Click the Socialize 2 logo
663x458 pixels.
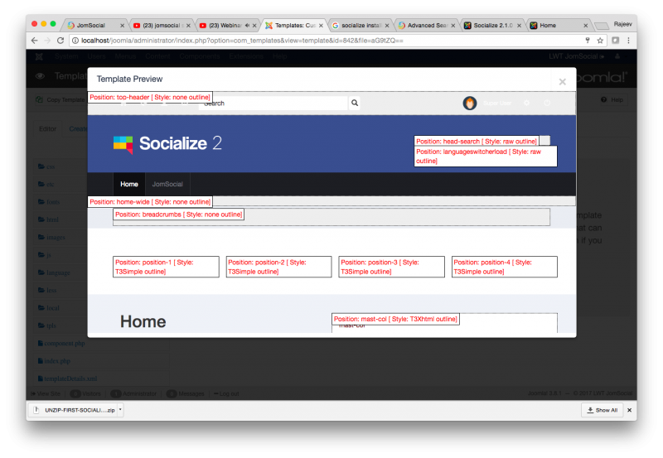click(x=167, y=143)
